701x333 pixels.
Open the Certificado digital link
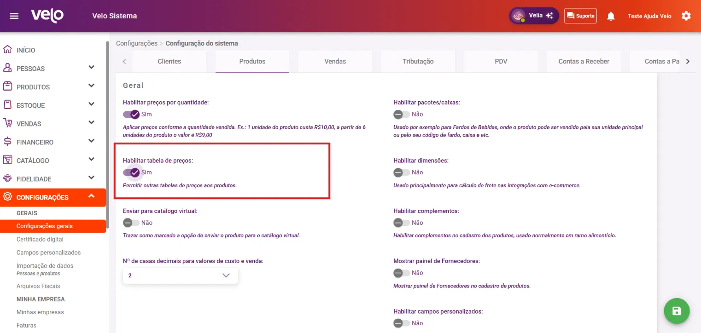pos(40,239)
